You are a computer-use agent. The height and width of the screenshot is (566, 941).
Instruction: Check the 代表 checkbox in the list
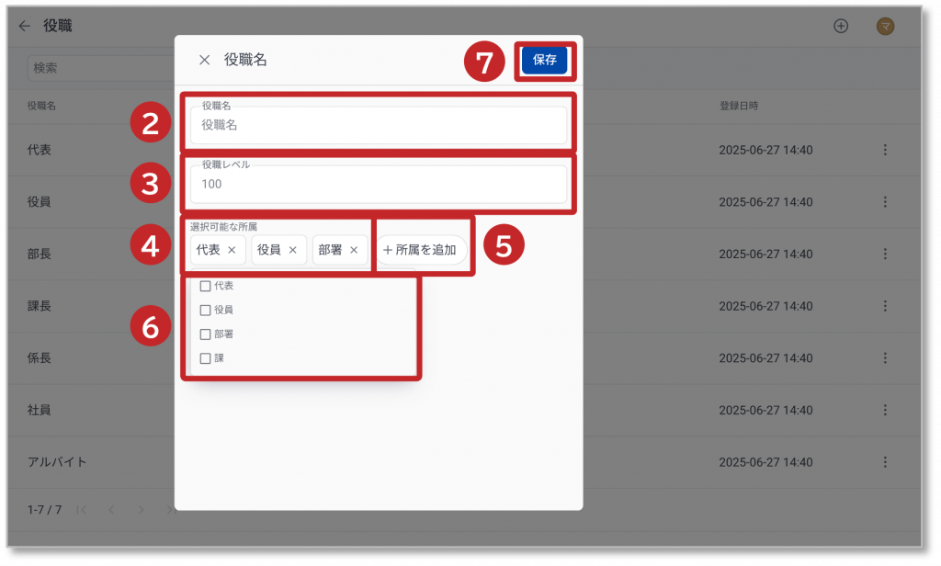[x=205, y=287]
